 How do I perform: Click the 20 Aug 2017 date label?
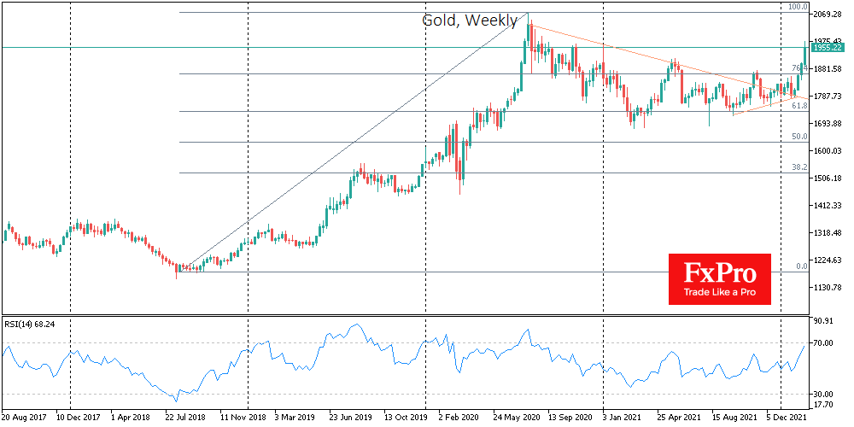(23, 419)
